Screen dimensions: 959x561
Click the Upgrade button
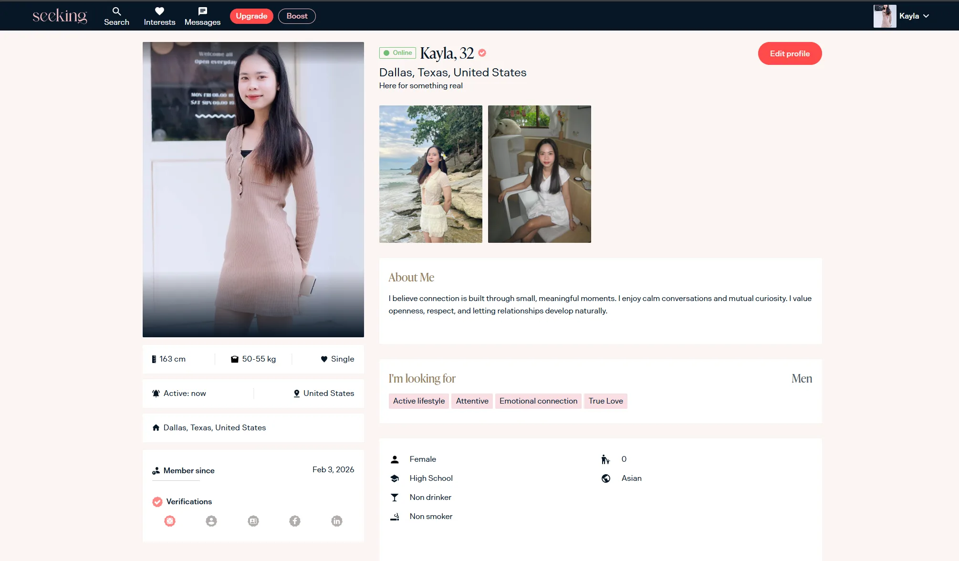pos(251,16)
